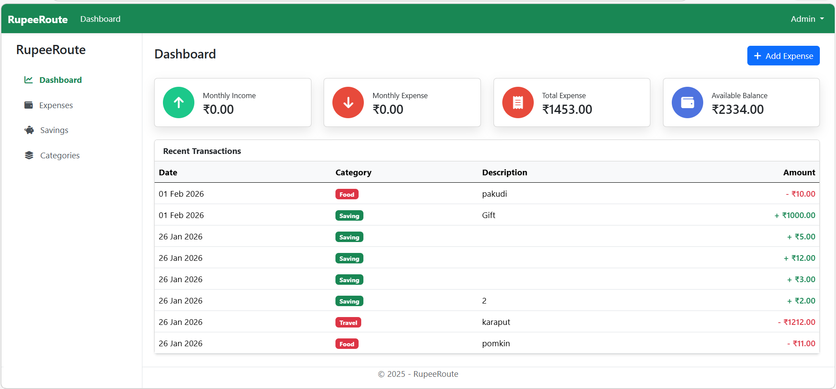Click the Travel badge on karaput row
The image size is (836, 389).
[348, 322]
